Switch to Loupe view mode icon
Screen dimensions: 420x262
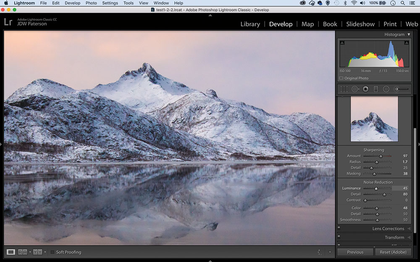pos(11,252)
